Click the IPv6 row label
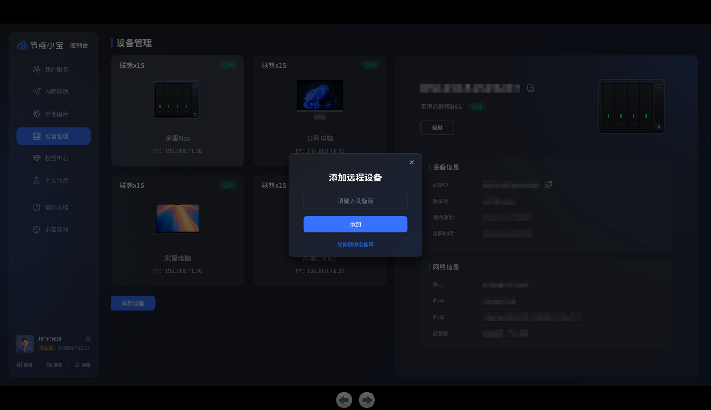Image resolution: width=711 pixels, height=410 pixels. click(439, 317)
